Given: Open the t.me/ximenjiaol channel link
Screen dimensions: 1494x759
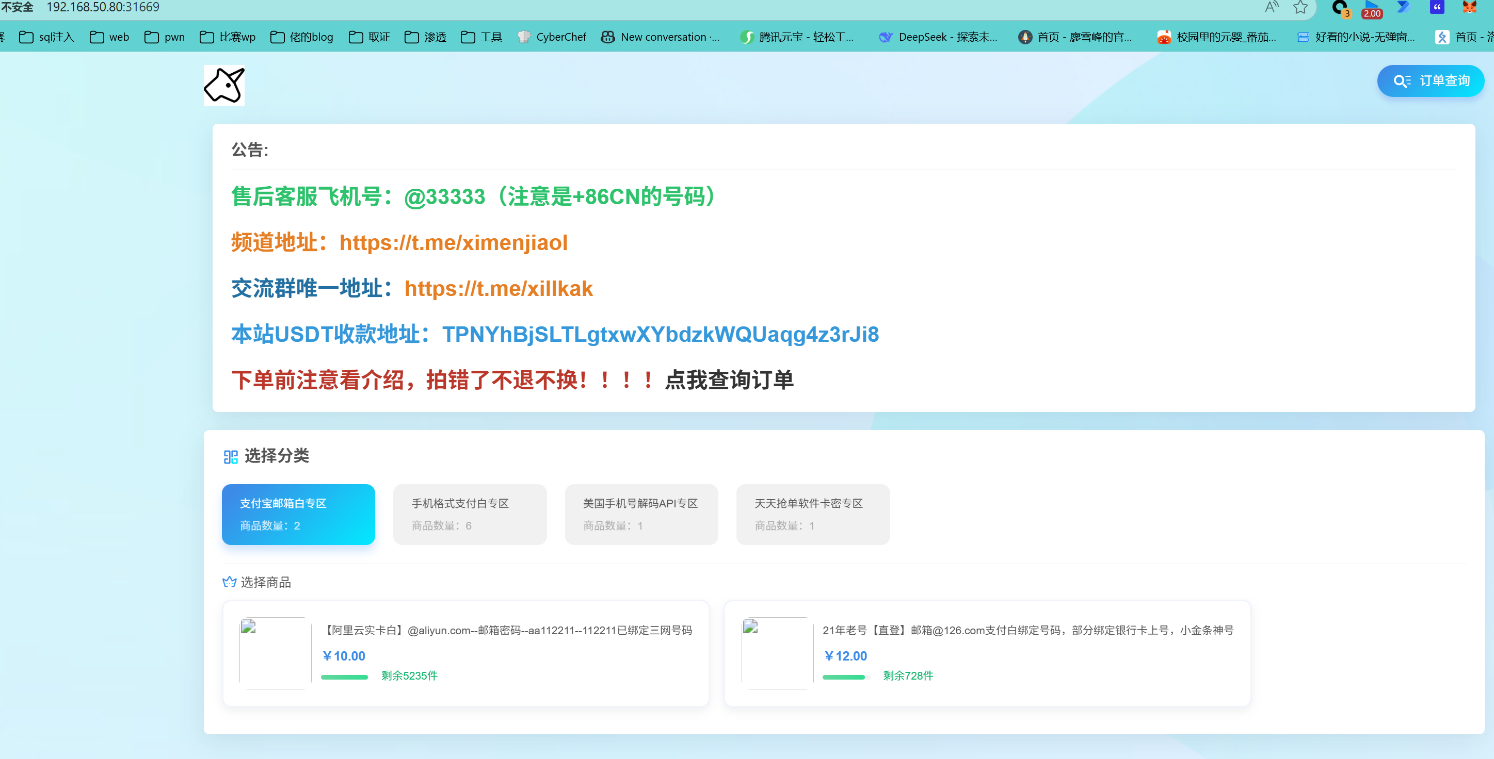Looking at the screenshot, I should [x=453, y=242].
